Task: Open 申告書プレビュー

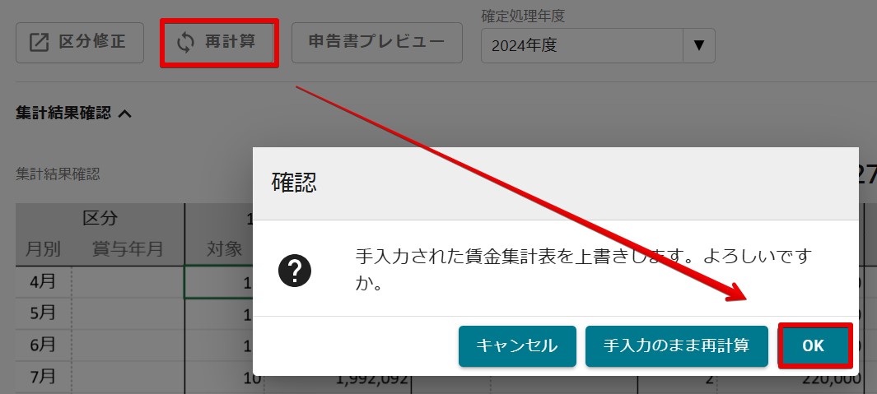Action: click(377, 43)
